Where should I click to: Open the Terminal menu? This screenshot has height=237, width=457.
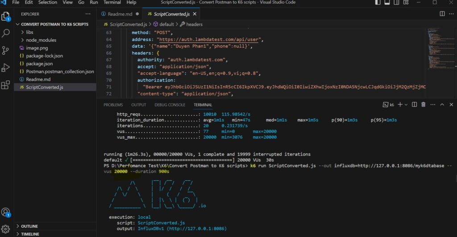click(112, 3)
